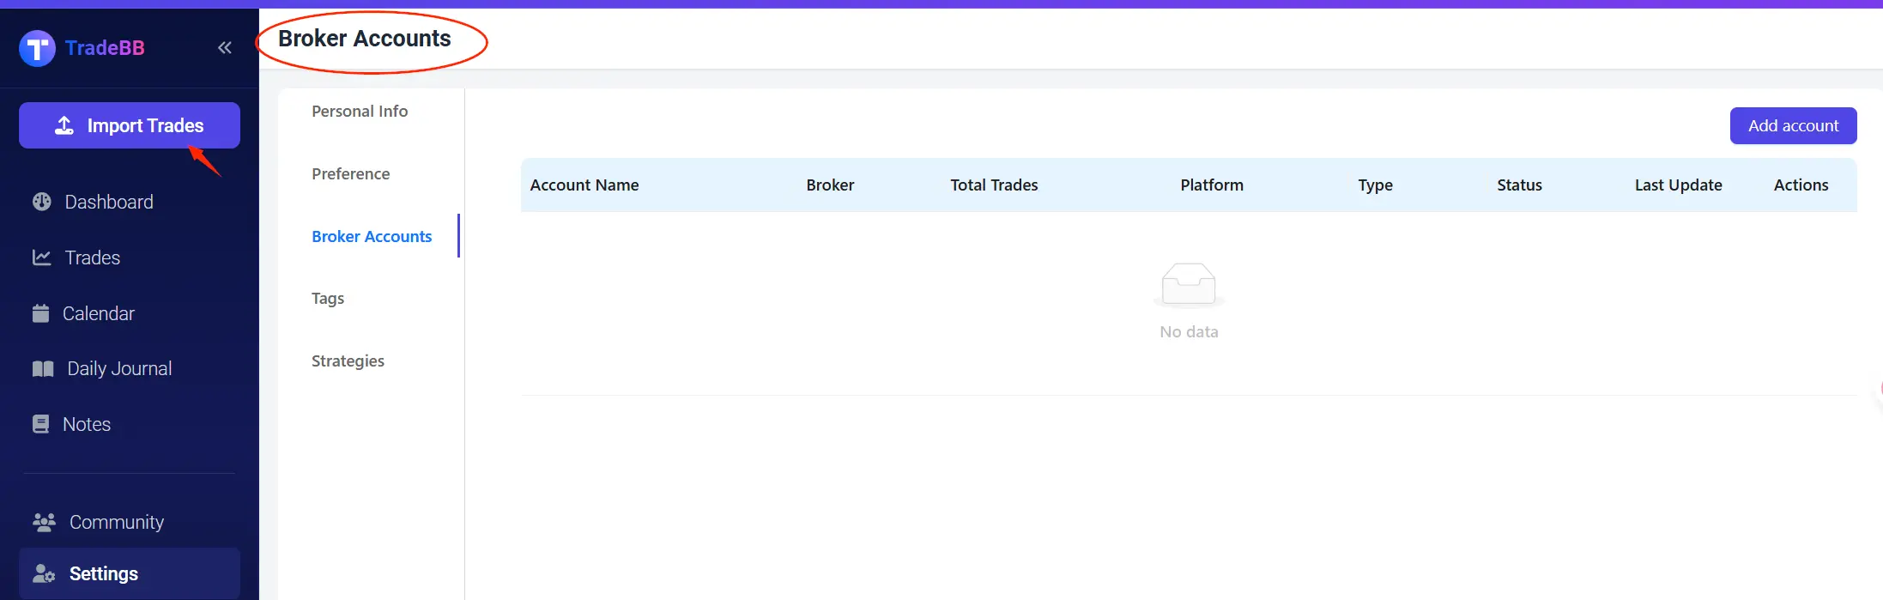This screenshot has height=600, width=1883.
Task: Click the Trades chart icon
Action: click(42, 258)
